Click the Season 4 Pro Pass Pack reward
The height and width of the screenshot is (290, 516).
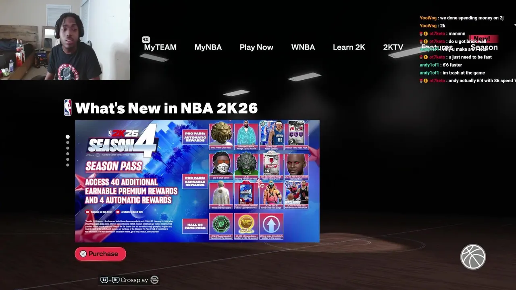point(296,135)
